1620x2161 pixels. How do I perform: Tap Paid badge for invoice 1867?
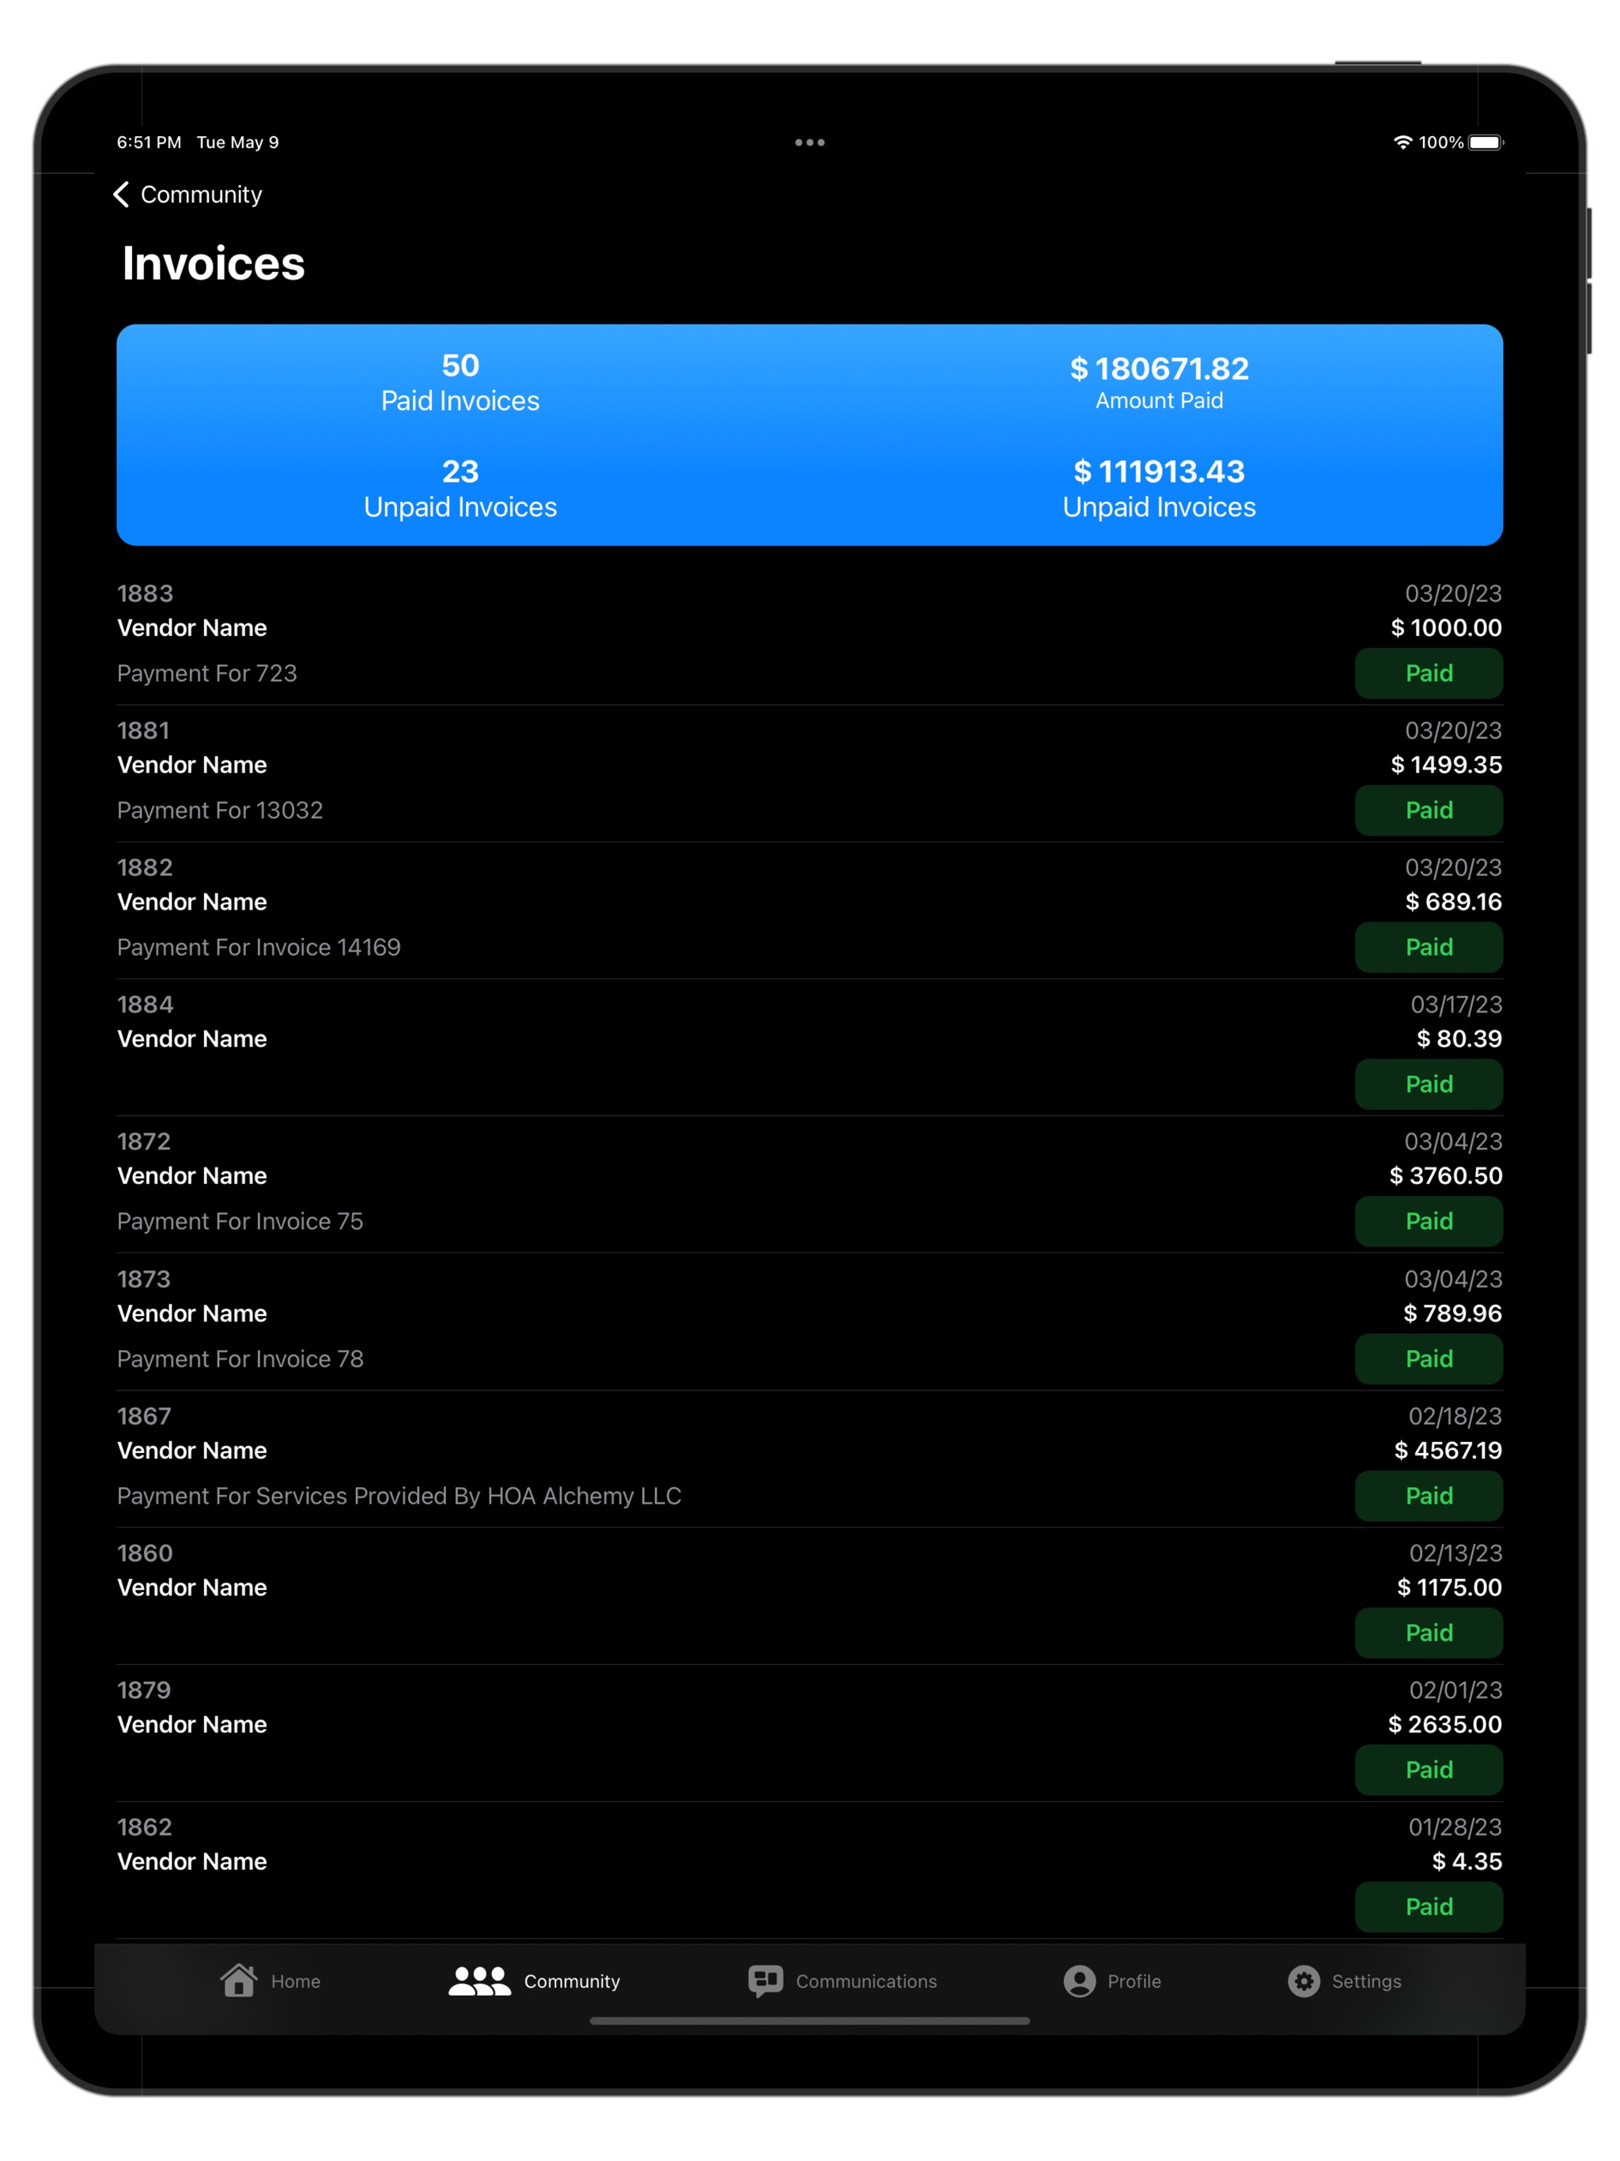[x=1429, y=1496]
